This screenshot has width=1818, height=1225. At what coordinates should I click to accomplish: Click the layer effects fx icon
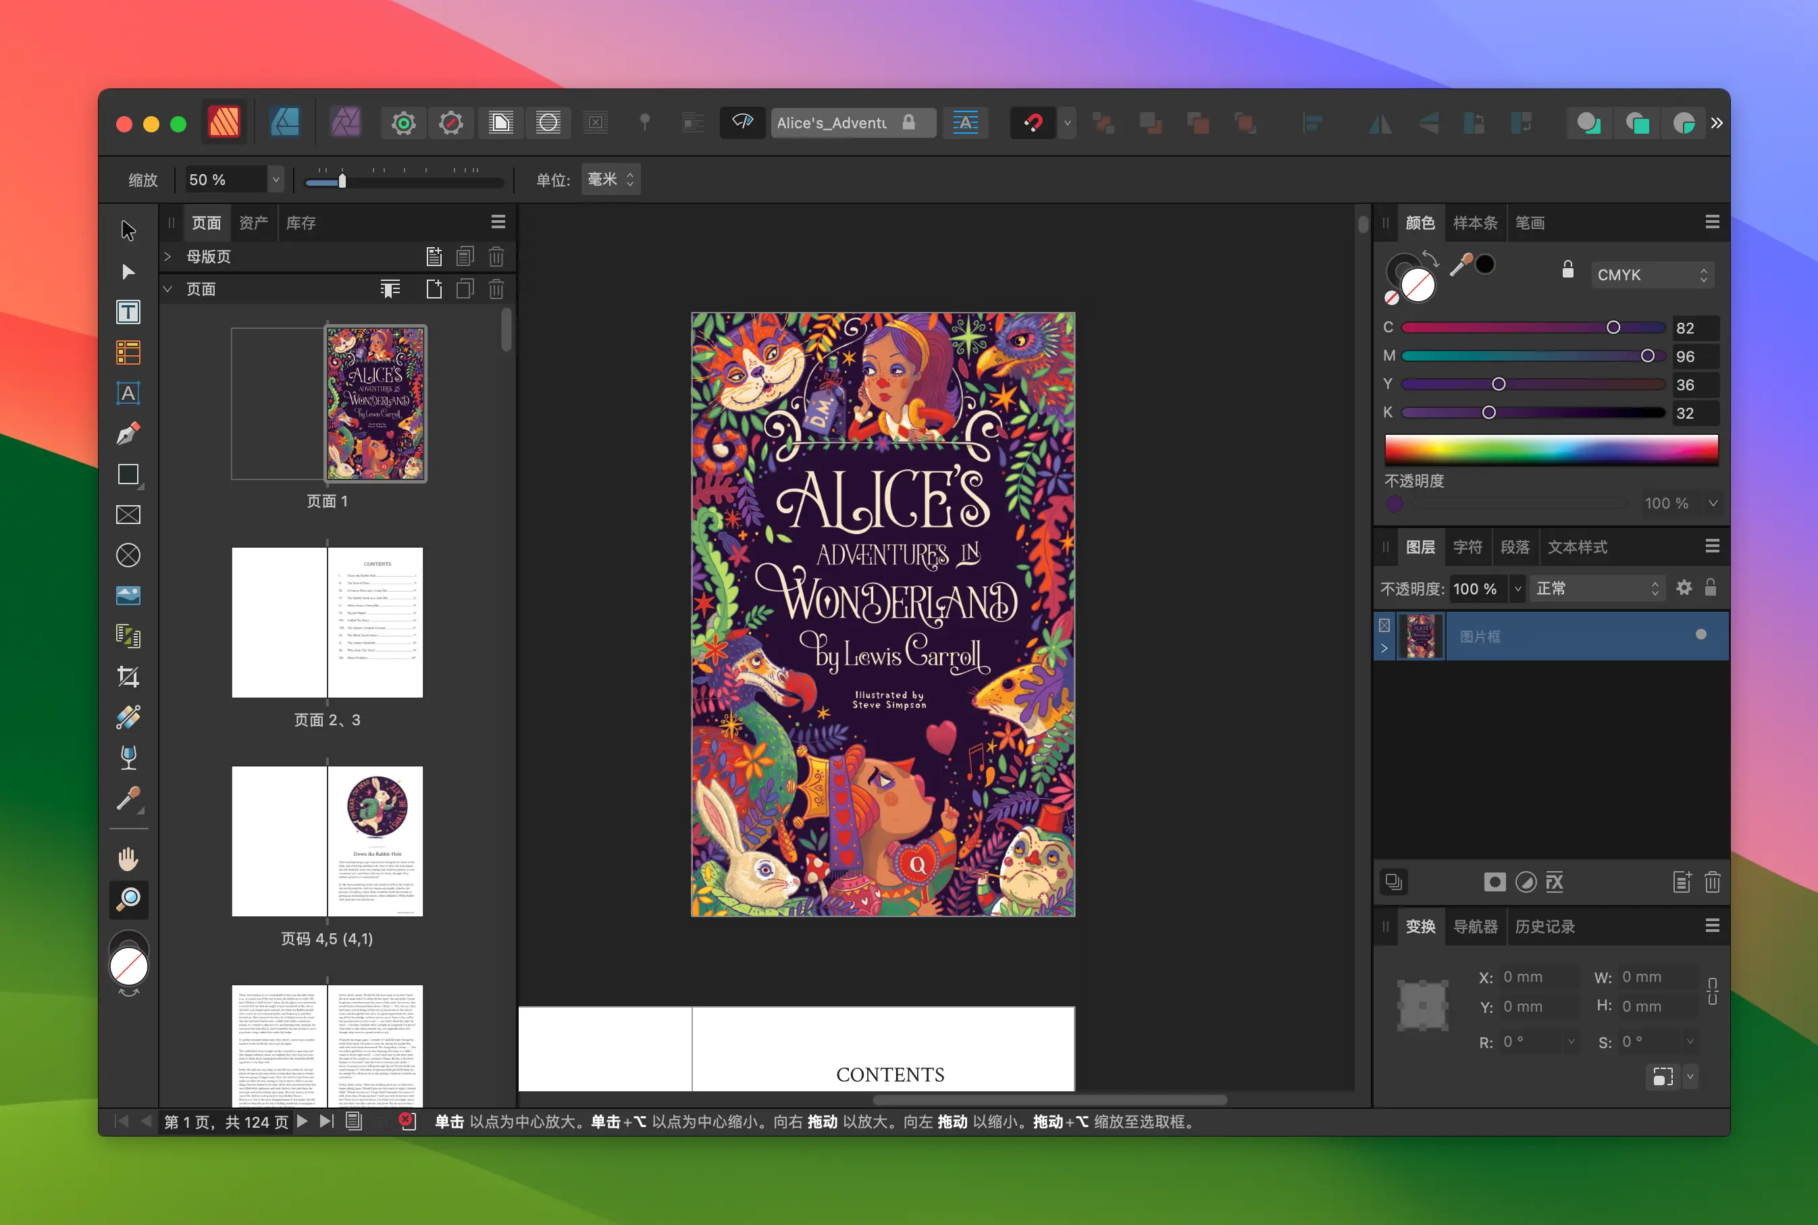coord(1555,882)
